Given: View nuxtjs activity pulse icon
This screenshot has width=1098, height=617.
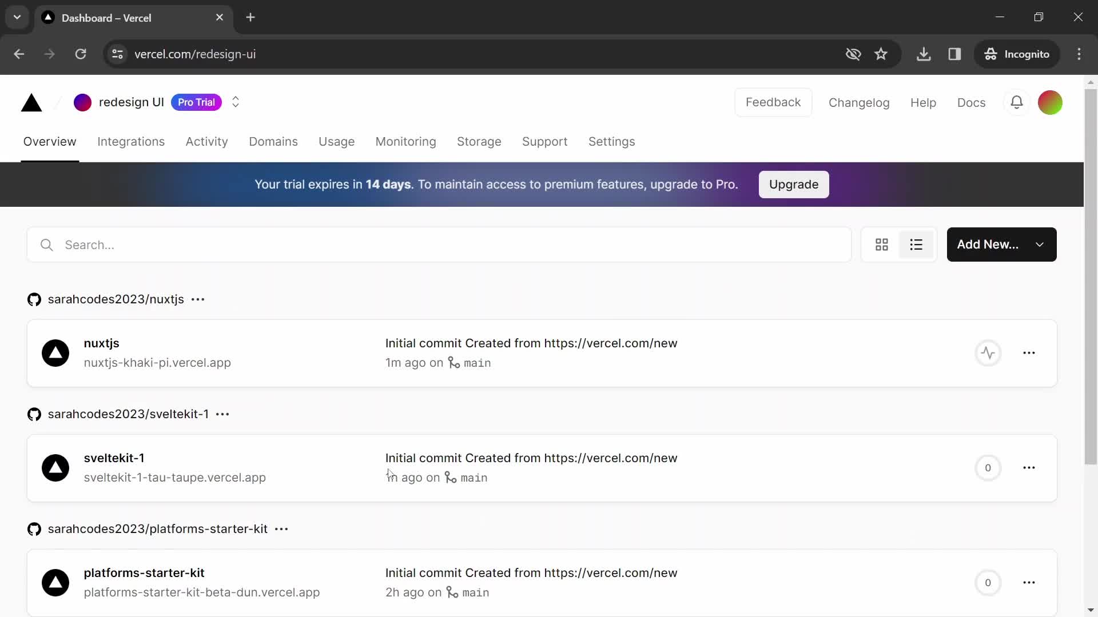Looking at the screenshot, I should point(988,353).
